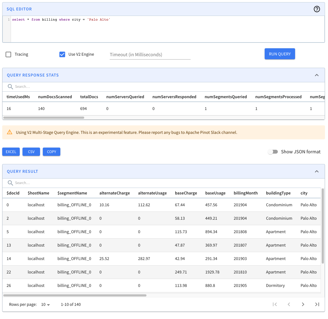Click the $hostName column header
The height and width of the screenshot is (319, 328).
click(38, 193)
